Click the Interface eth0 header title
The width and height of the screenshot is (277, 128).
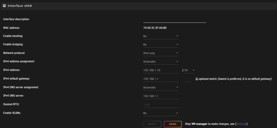[20, 6]
